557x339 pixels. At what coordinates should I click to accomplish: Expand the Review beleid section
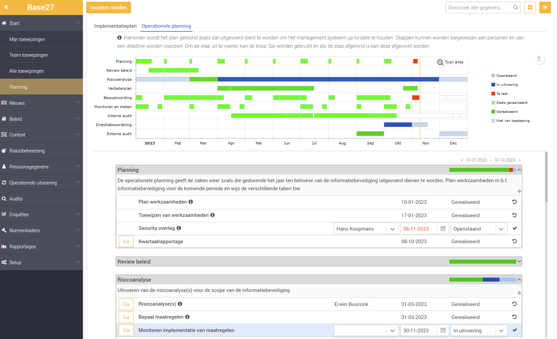click(x=519, y=262)
